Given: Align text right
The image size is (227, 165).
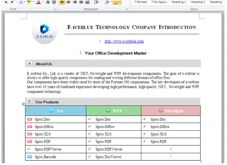Looking at the screenshot, I should [x=75, y=2].
